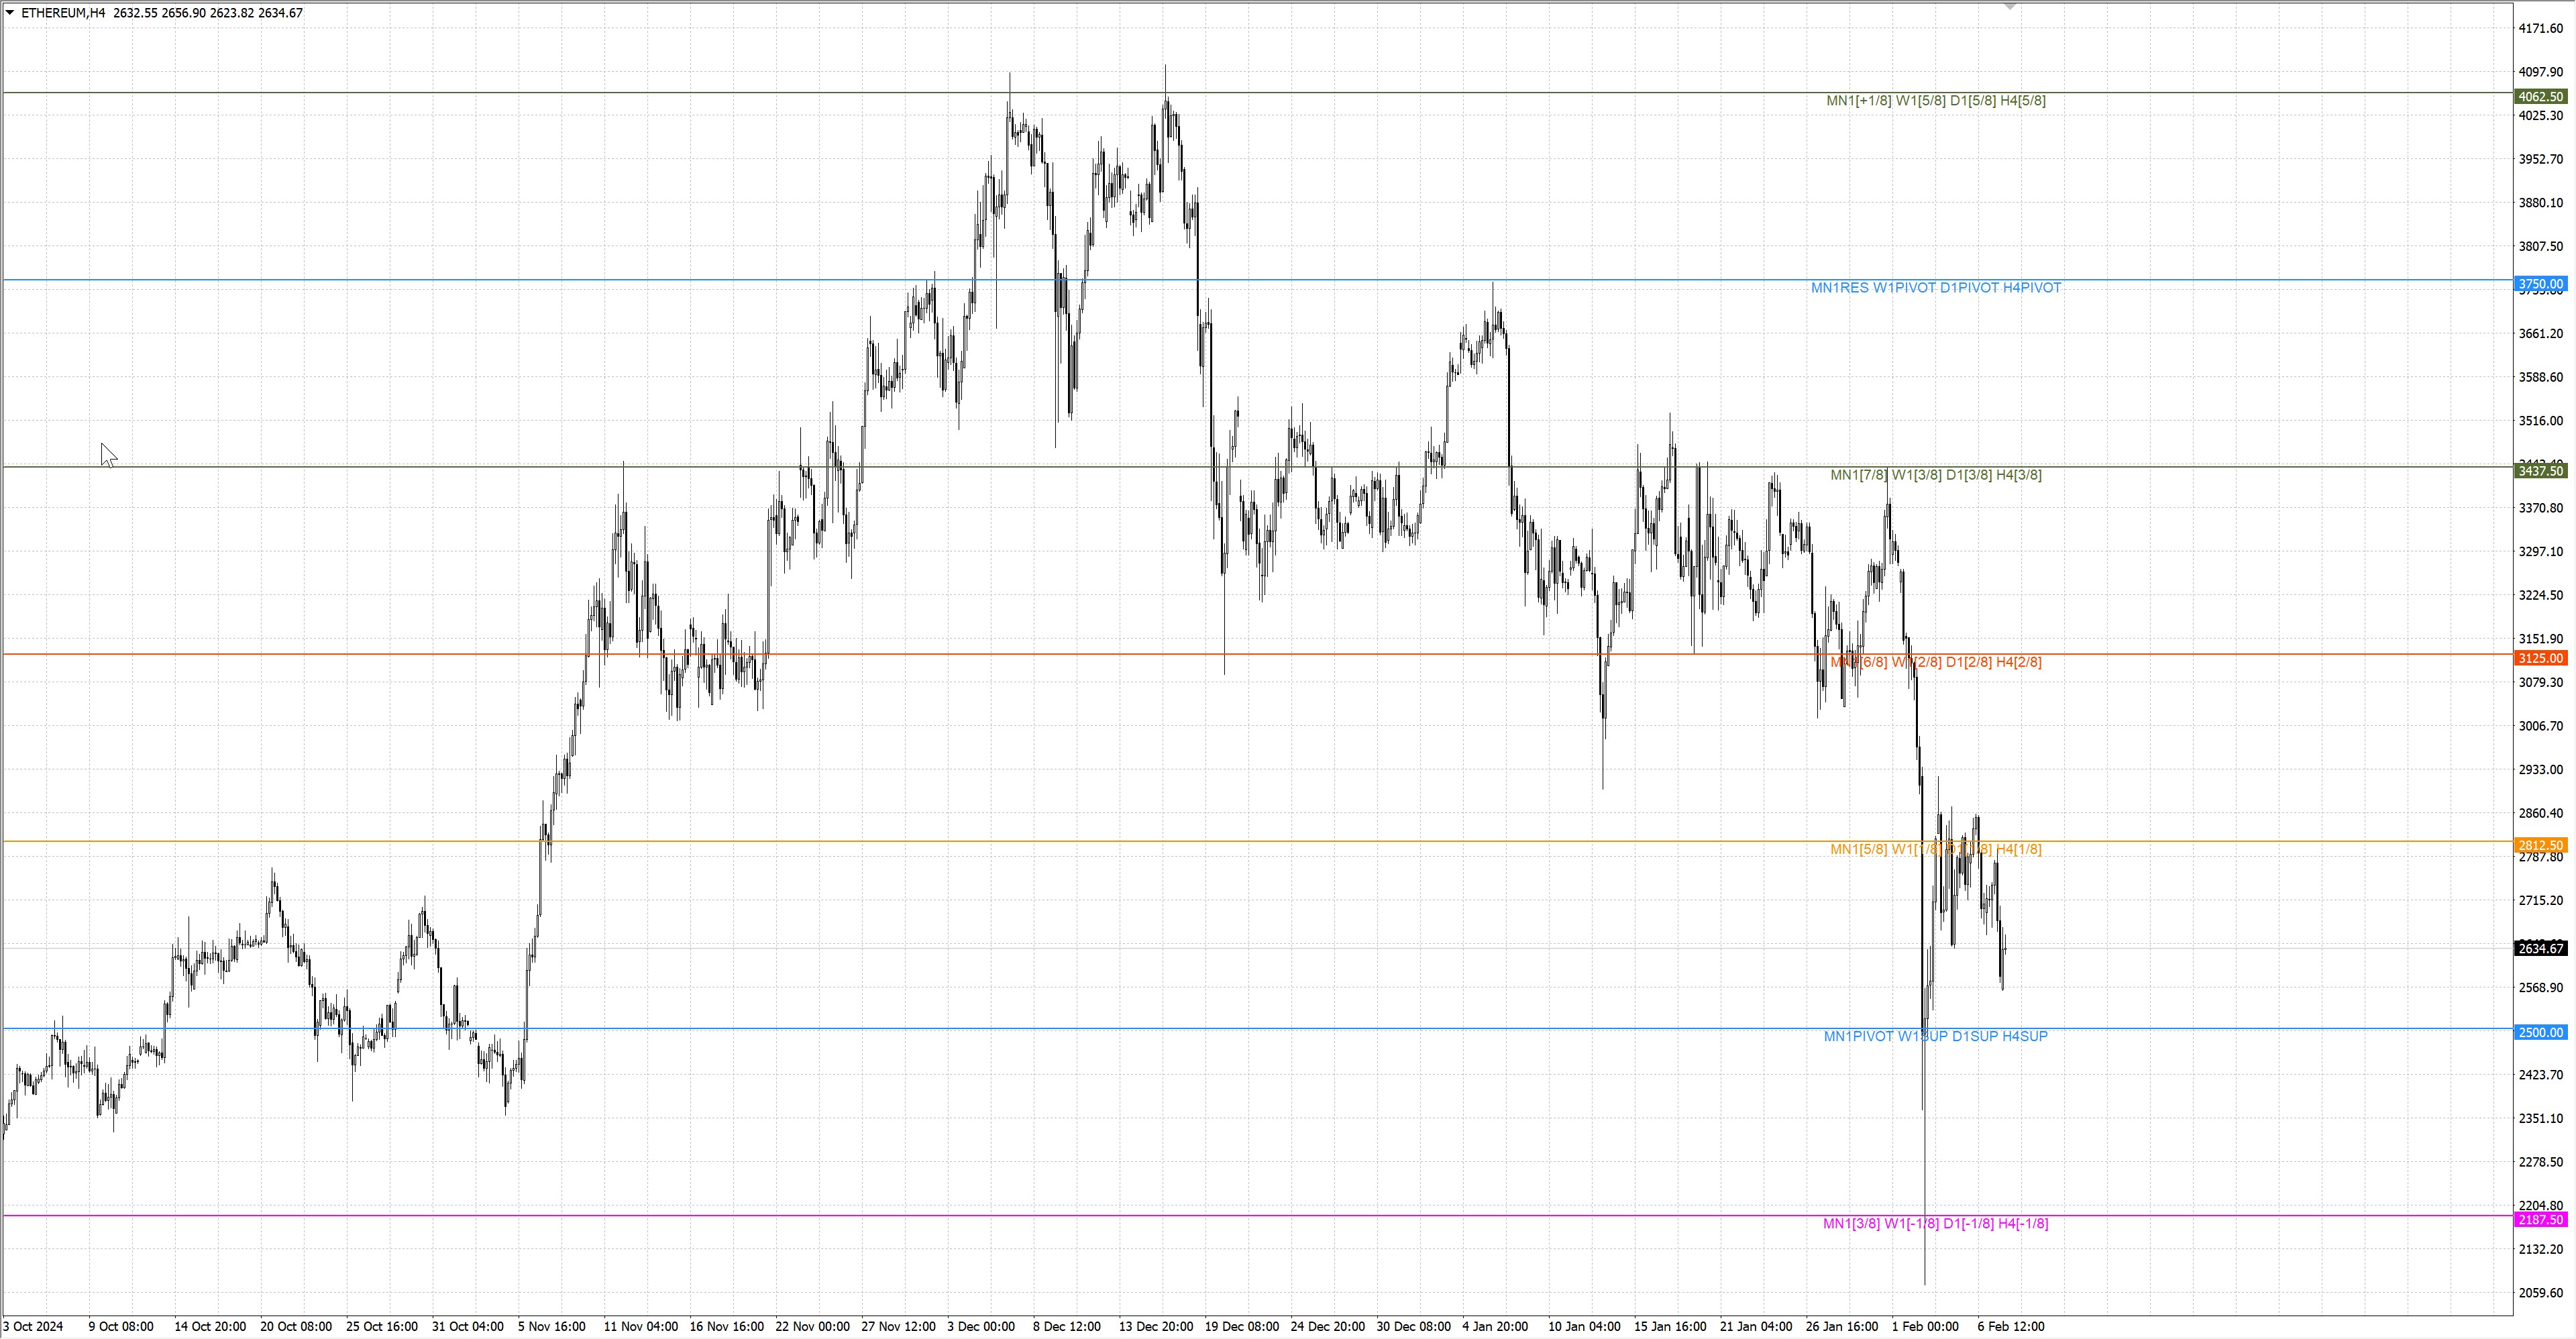Image resolution: width=2576 pixels, height=1339 pixels.
Task: Click the 2500.00 blue price tag
Action: tap(2540, 1032)
